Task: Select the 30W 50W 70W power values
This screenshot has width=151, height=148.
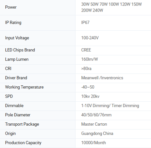Action: [x=94, y=4]
